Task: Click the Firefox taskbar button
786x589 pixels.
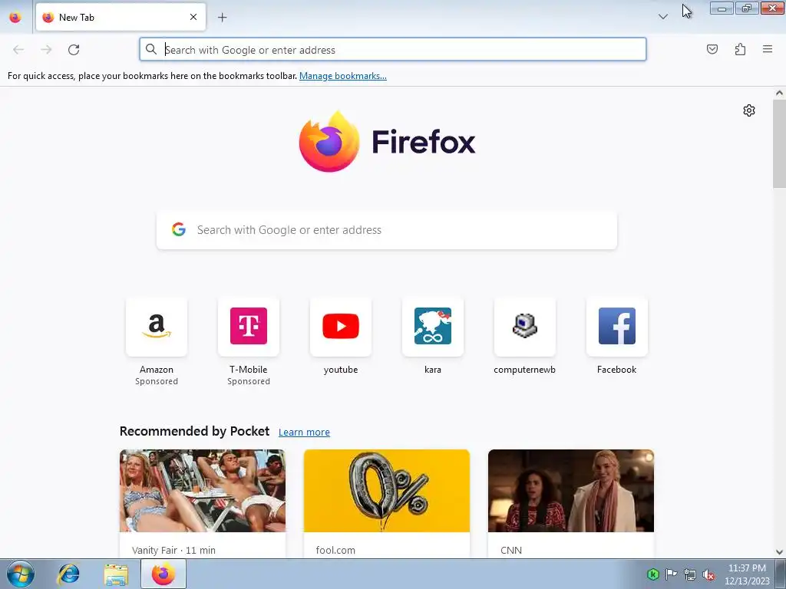Action: tap(163, 574)
